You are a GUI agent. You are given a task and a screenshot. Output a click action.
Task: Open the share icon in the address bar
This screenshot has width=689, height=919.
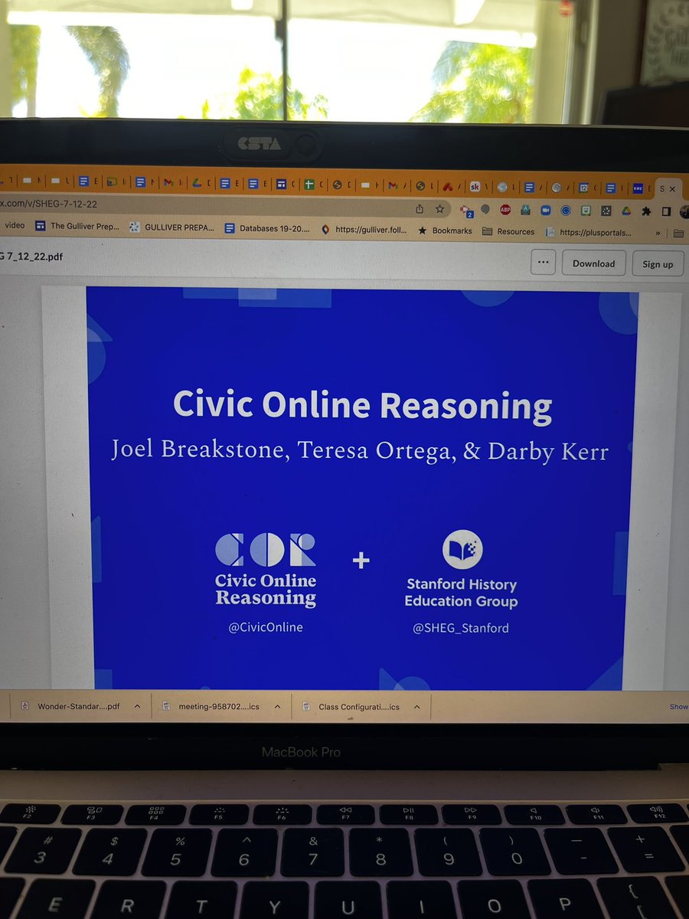[420, 209]
